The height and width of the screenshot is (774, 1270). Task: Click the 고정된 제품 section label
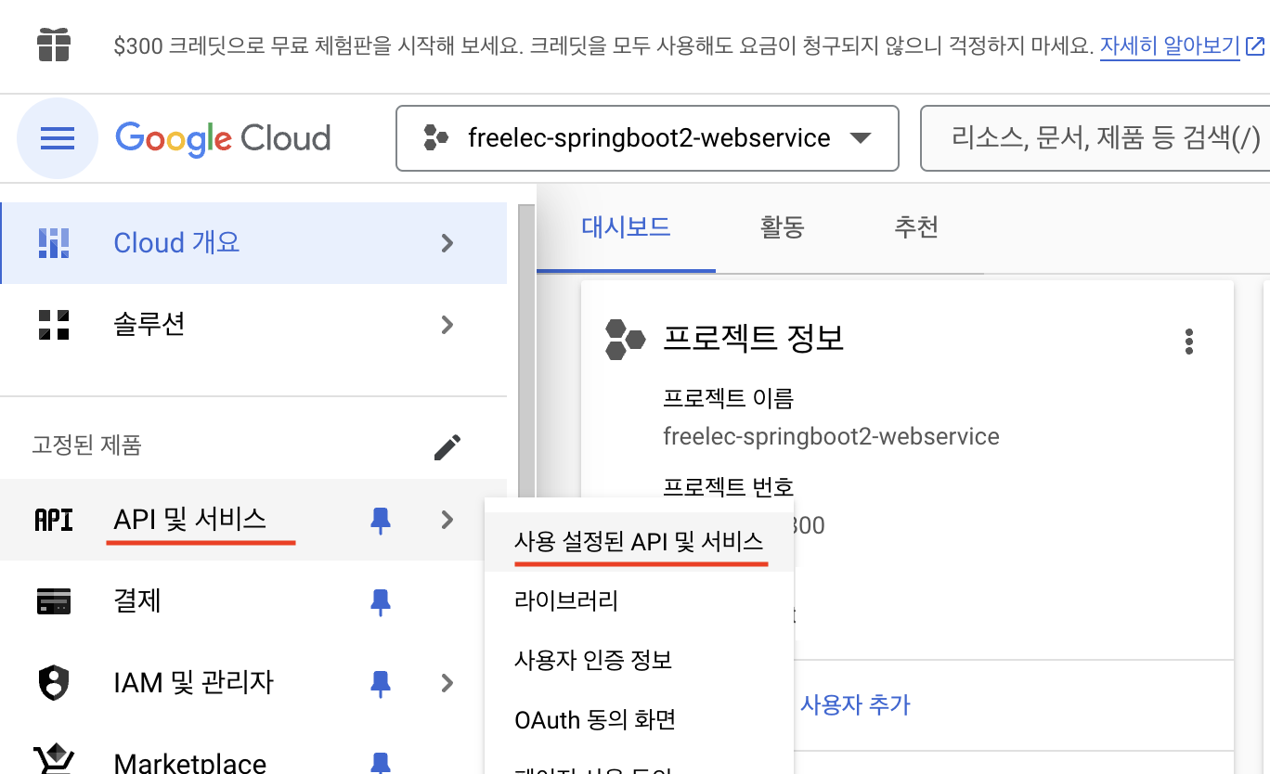pos(86,446)
